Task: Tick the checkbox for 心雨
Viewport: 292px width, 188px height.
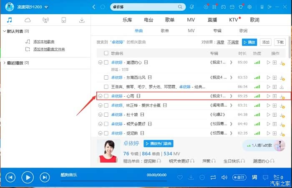Action: point(106,96)
